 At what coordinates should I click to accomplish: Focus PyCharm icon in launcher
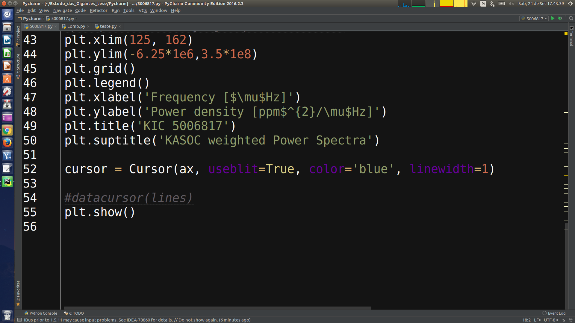(7, 182)
